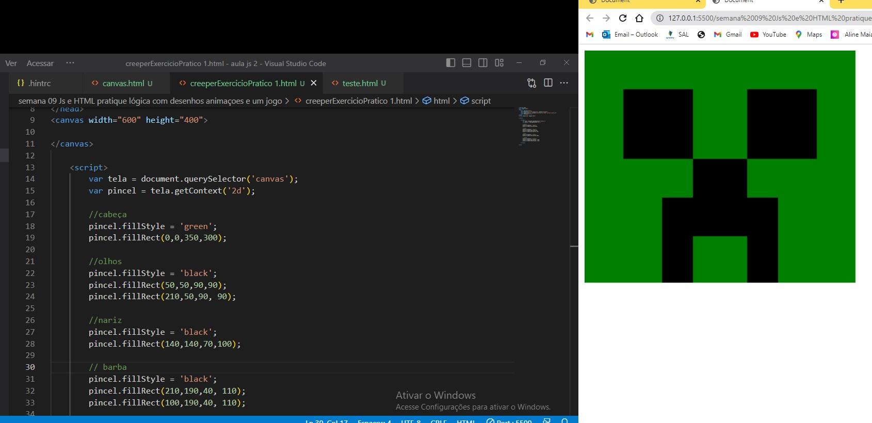The height and width of the screenshot is (423, 872).
Task: Switch to the teste.html tab
Action: pyautogui.click(x=363, y=83)
